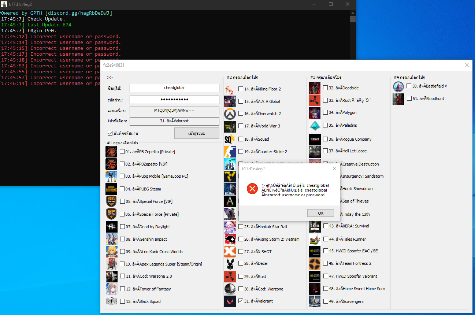Click the Team Fortress 2 icon
The image size is (475, 315).
point(315,263)
